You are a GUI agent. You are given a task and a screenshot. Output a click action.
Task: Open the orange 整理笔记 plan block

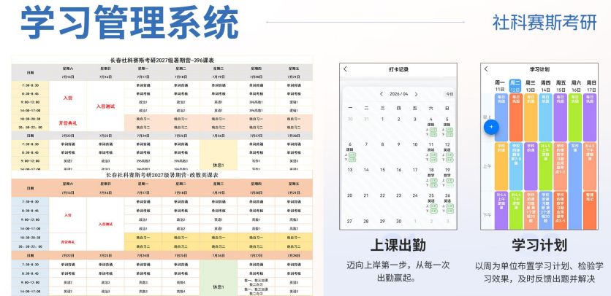(x=590, y=210)
